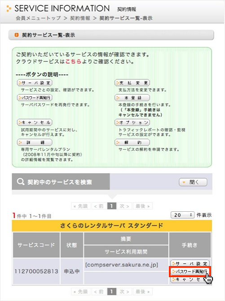Click the bottom pagination 次 button

coord(124,292)
